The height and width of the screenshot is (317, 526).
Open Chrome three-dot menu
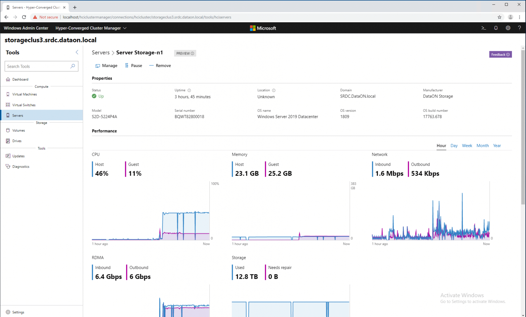tap(519, 17)
